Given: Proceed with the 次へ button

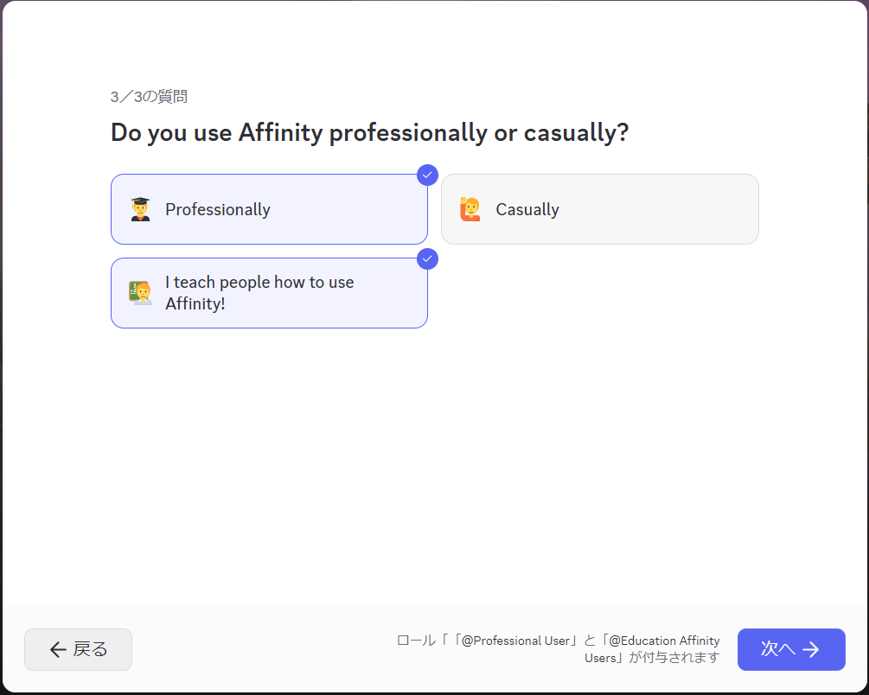Looking at the screenshot, I should [x=790, y=650].
